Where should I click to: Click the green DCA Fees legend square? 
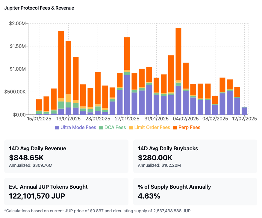click(101, 128)
